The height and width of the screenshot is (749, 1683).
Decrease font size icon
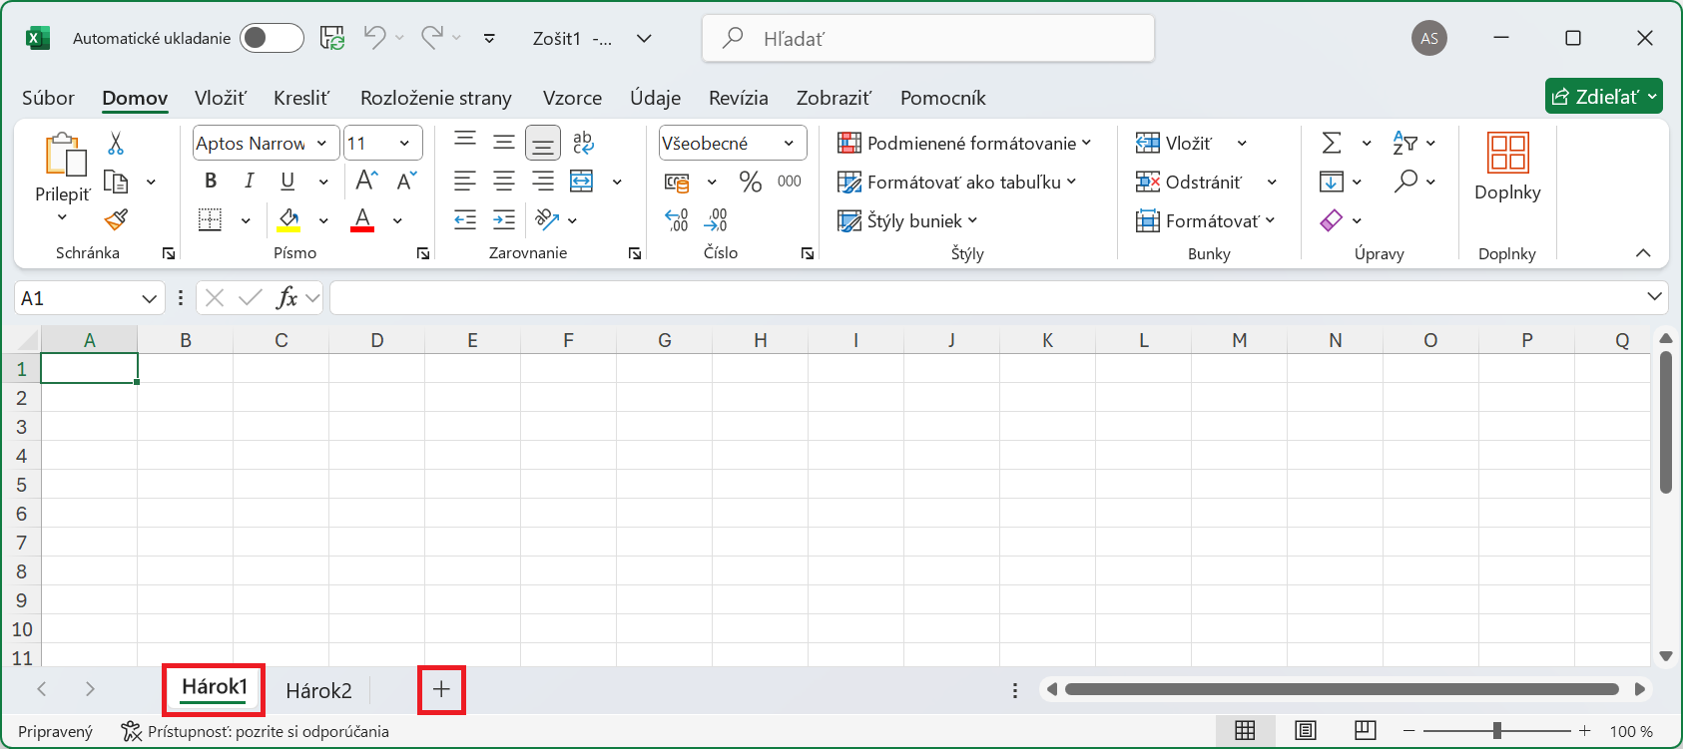point(406,181)
